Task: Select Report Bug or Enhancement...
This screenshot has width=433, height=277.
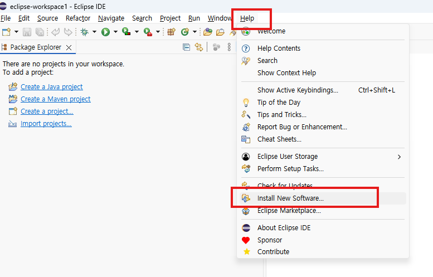Action: pyautogui.click(x=323, y=127)
